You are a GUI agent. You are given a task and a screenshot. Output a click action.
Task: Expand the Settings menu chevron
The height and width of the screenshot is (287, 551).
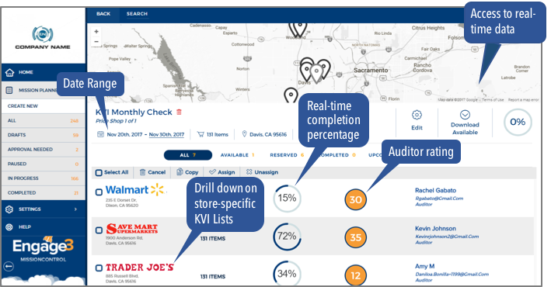(x=75, y=209)
